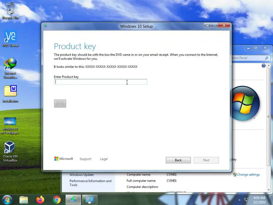The image size is (273, 205).
Task: Click Change settings in System window
Action: click(248, 175)
